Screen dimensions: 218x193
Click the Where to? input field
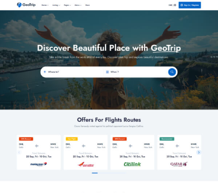click(x=72, y=72)
